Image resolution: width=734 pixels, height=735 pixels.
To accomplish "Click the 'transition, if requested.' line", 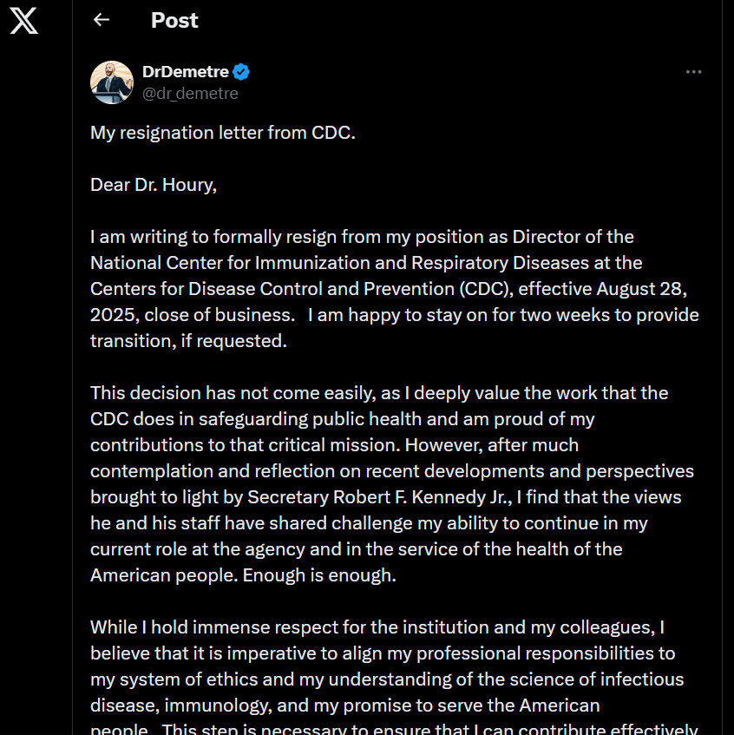I will [x=188, y=341].
